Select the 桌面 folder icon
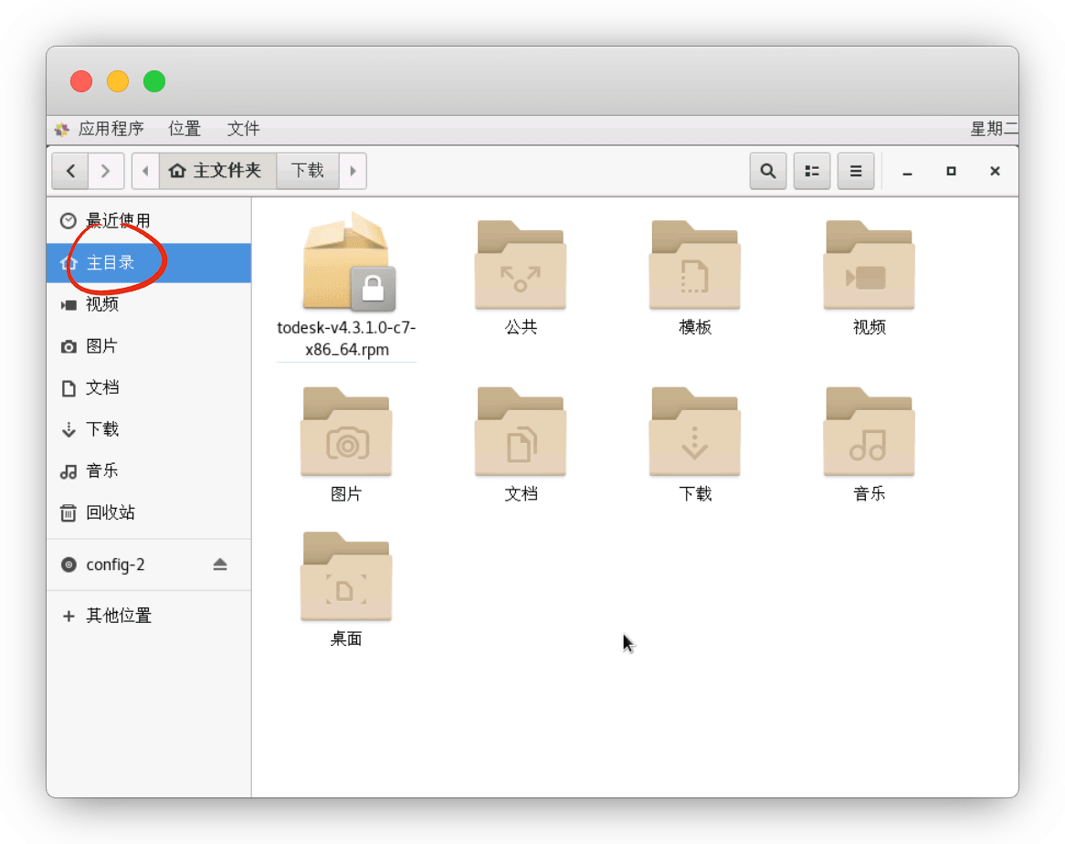This screenshot has height=844, width=1065. click(346, 576)
